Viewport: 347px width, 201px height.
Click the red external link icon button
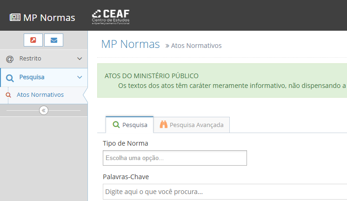(x=33, y=40)
